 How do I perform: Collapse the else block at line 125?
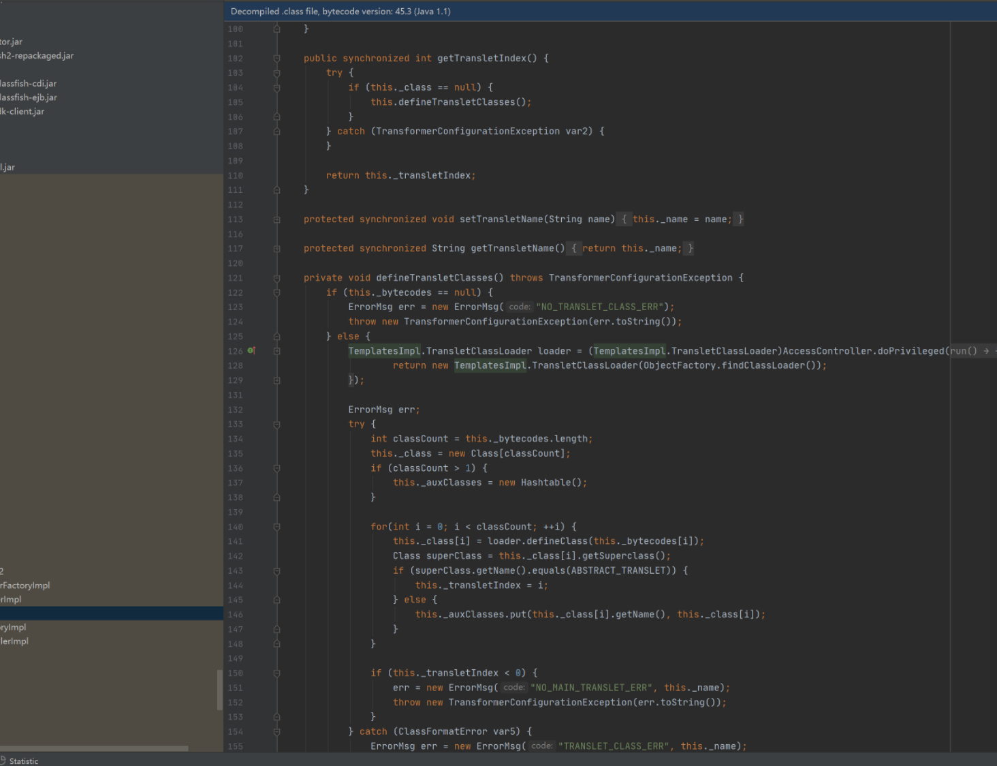[x=276, y=337]
